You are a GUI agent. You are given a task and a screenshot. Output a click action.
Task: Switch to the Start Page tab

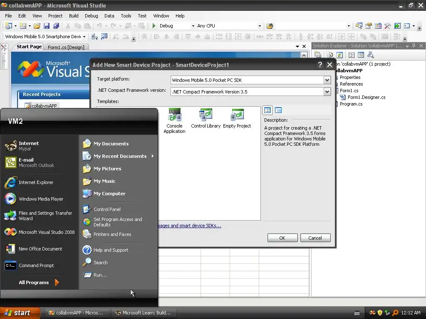[29, 47]
